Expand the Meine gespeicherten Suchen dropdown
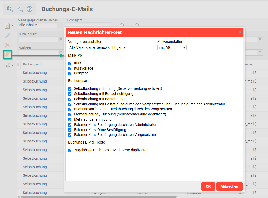 60,25
